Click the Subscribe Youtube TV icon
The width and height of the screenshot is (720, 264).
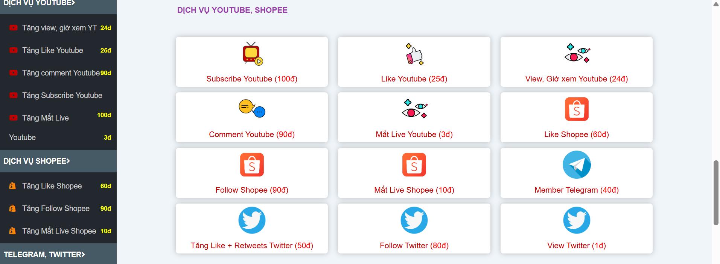click(x=252, y=54)
